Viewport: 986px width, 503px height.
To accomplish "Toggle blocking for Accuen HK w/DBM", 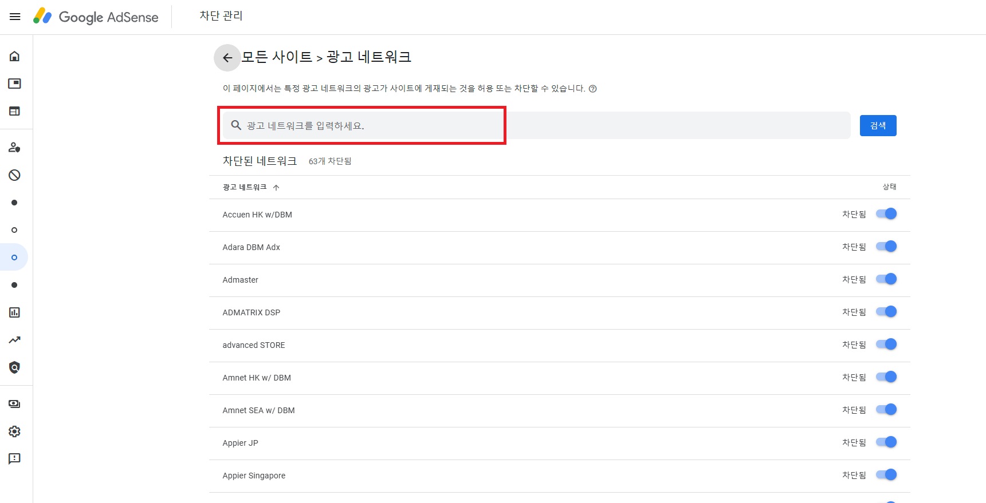I will pos(886,214).
